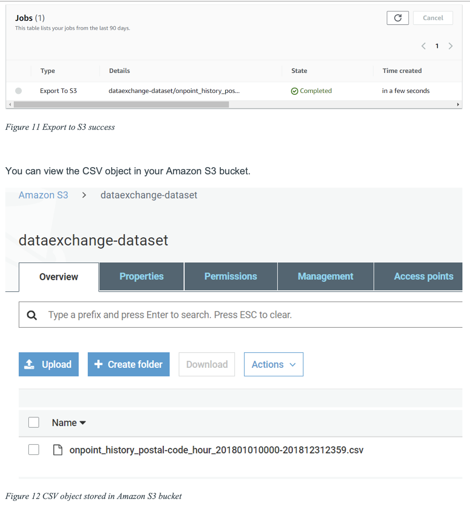The height and width of the screenshot is (523, 470).
Task: Open the Permissions tab
Action: [x=231, y=277]
